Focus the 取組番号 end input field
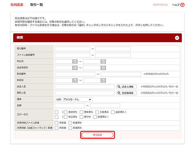Viewport: 195px width, 149px height. tap(121, 74)
